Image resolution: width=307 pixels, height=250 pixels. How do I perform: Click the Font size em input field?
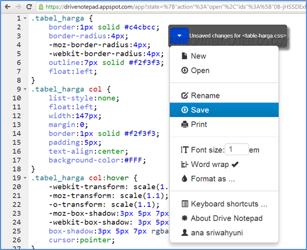(237, 149)
